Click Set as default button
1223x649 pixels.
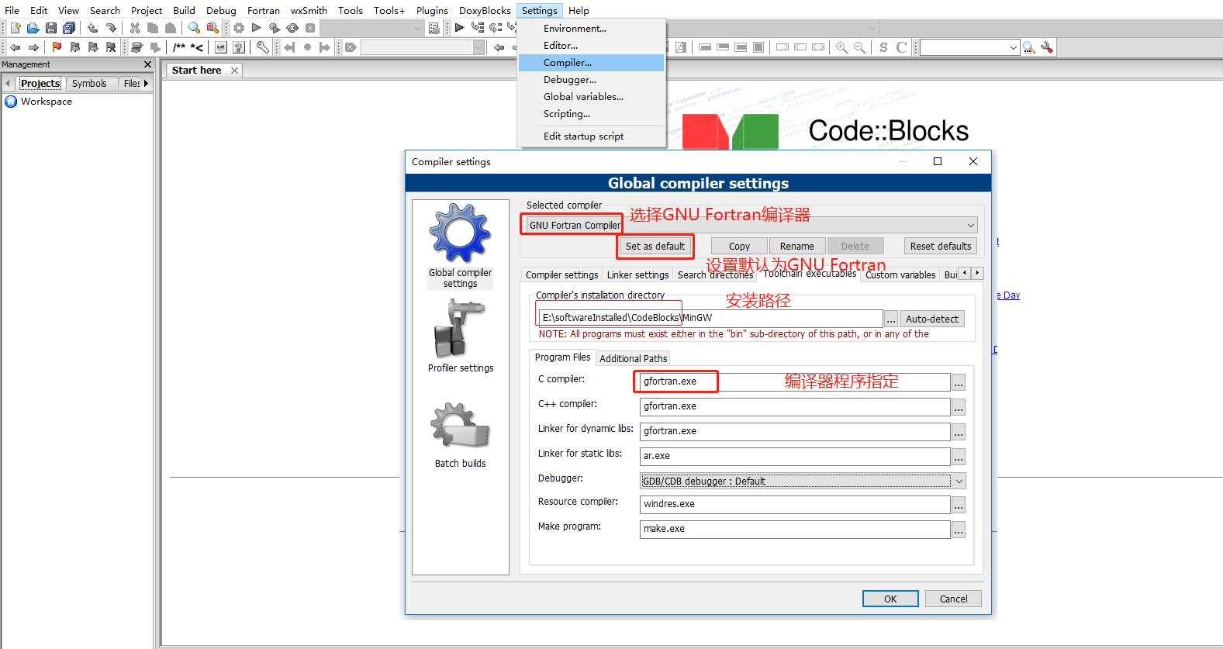[655, 247]
